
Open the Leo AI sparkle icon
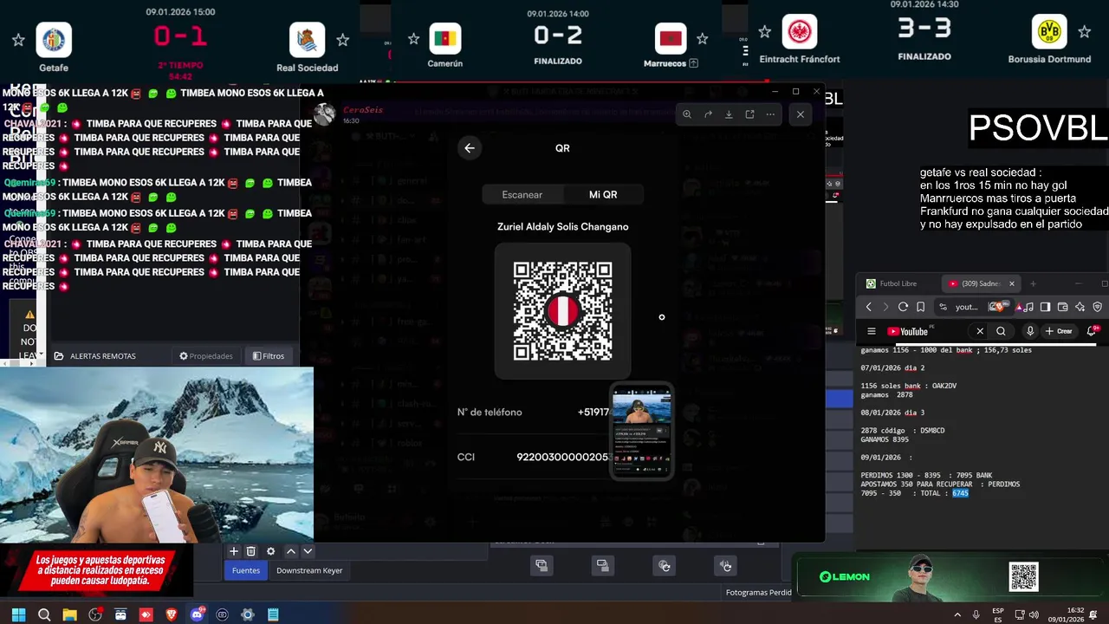(1080, 307)
